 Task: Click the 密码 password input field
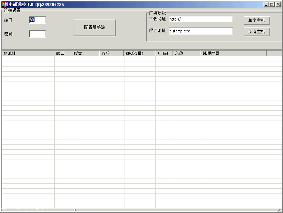[37, 34]
